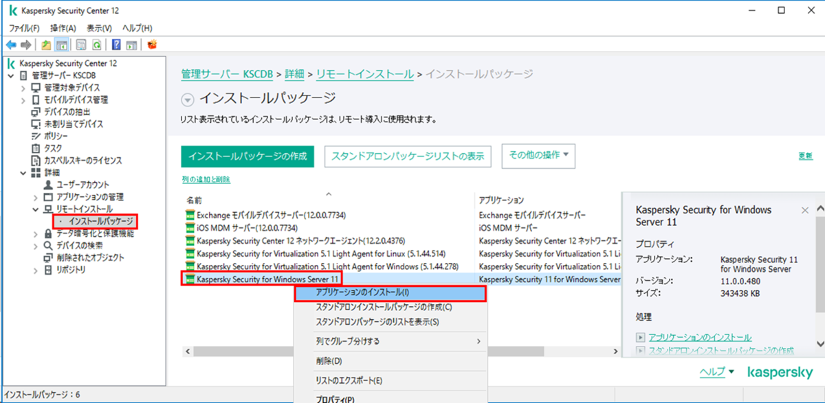Toggle the show/hide console tree toolbar icon

pyautogui.click(x=61, y=45)
